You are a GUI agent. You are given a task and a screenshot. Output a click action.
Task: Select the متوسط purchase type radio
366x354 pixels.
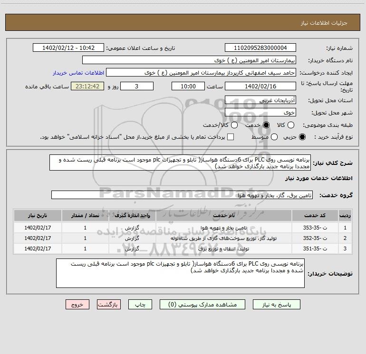(274, 137)
